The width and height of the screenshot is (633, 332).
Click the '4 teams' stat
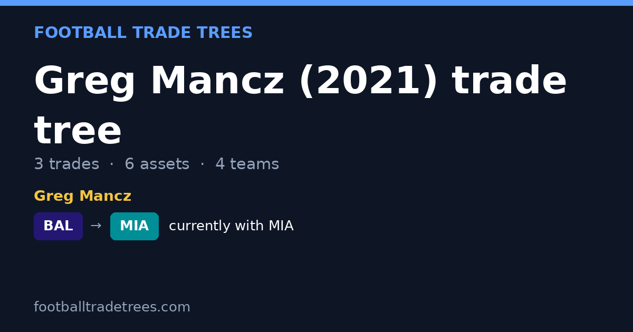pos(247,164)
